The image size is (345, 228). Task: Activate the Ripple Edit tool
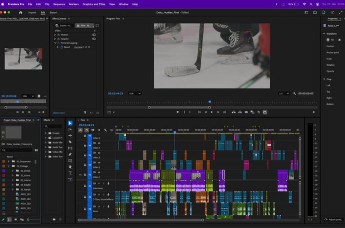coord(70,135)
